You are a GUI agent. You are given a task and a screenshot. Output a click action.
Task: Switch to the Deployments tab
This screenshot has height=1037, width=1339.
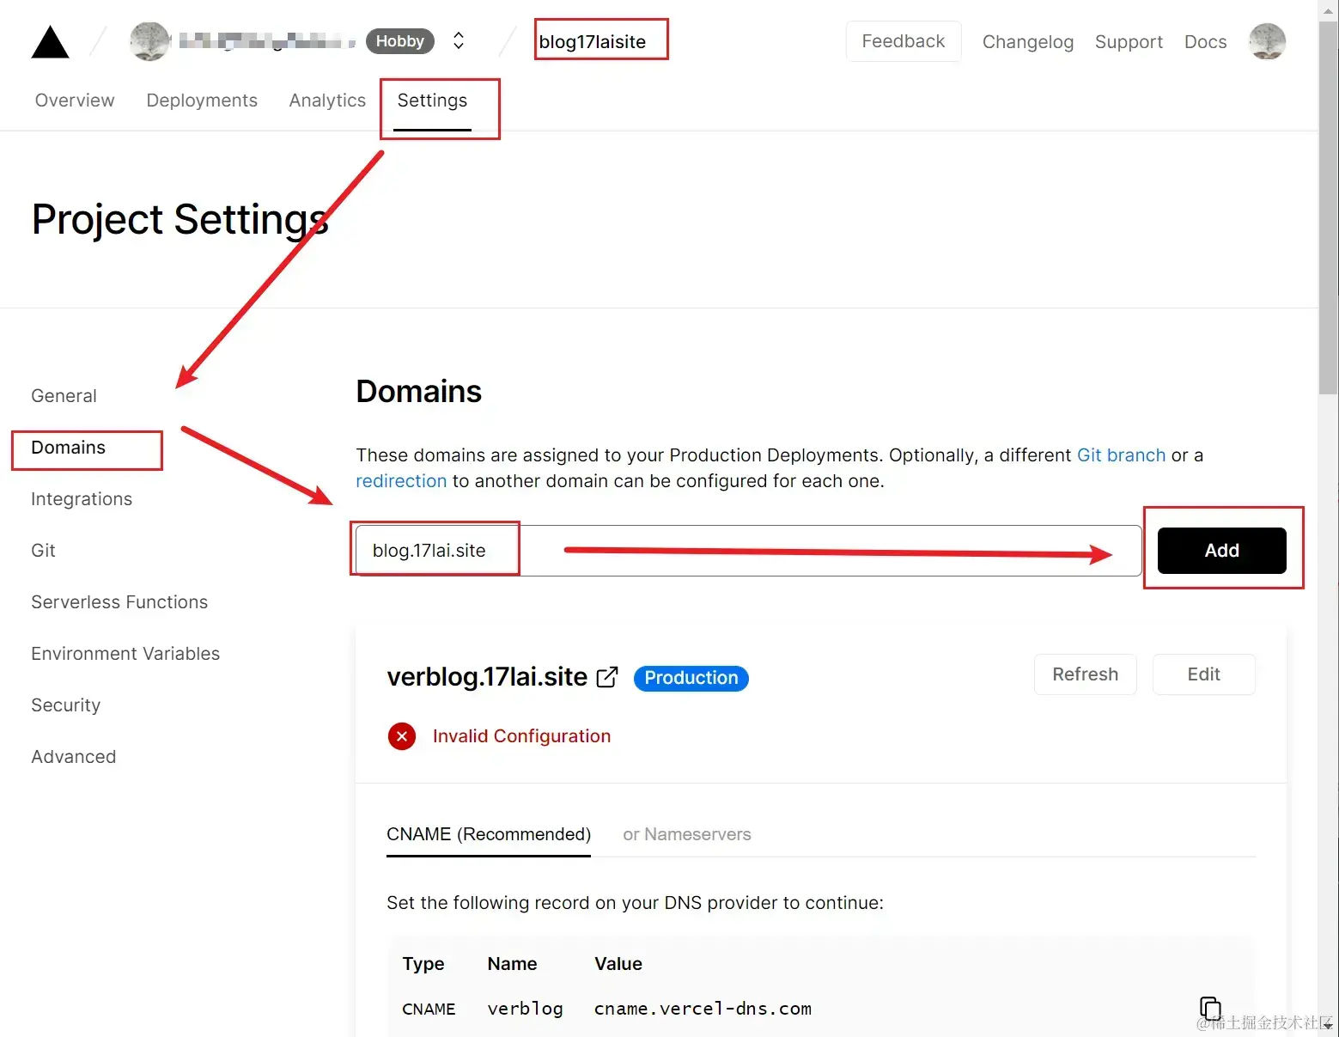pyautogui.click(x=201, y=100)
